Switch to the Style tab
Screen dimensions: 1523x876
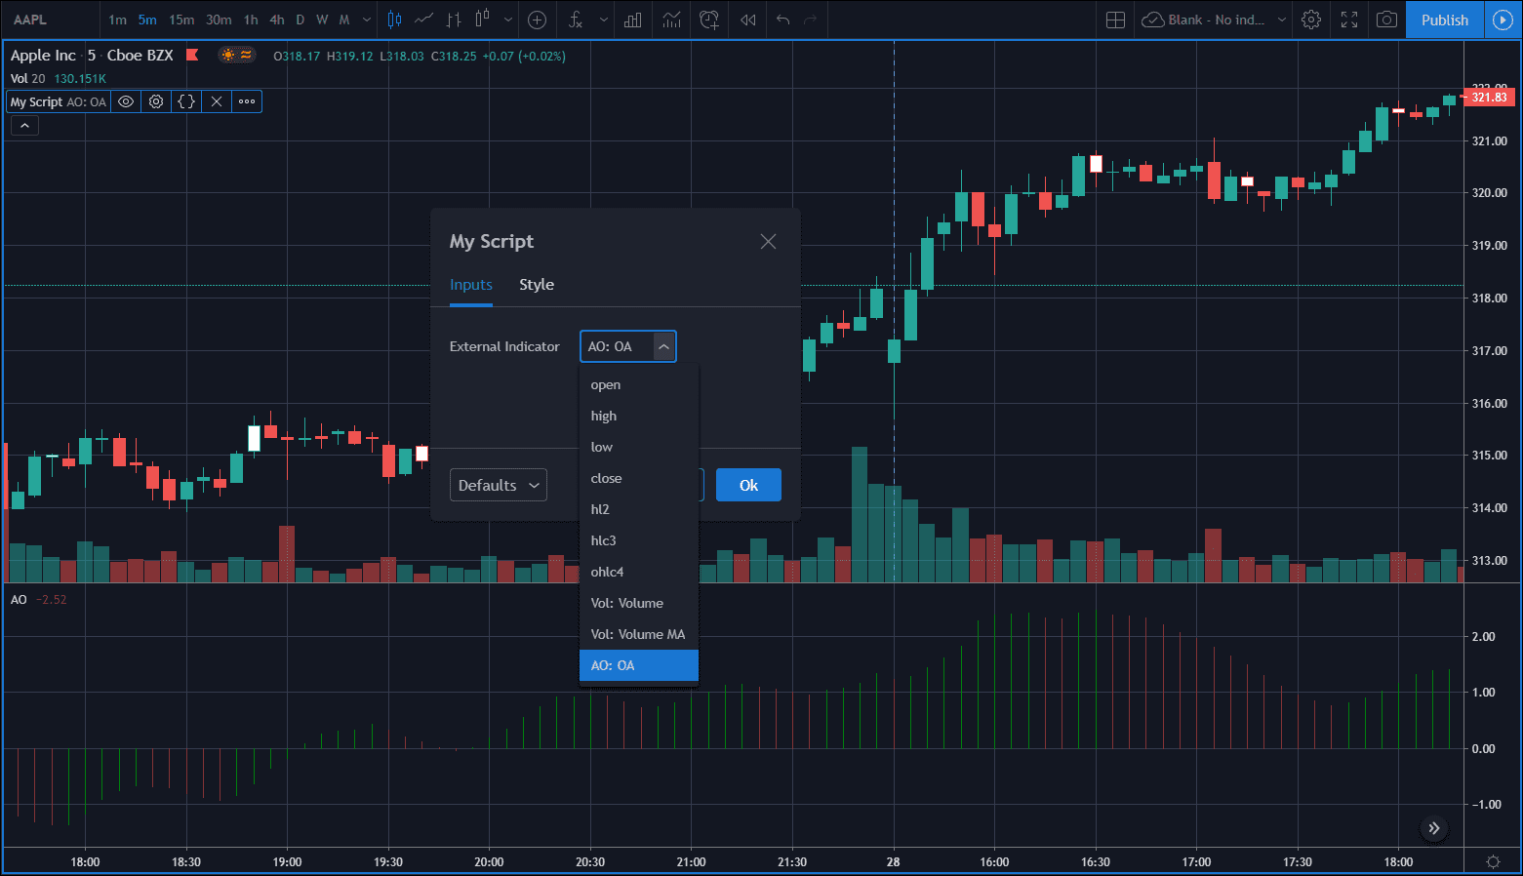point(537,284)
